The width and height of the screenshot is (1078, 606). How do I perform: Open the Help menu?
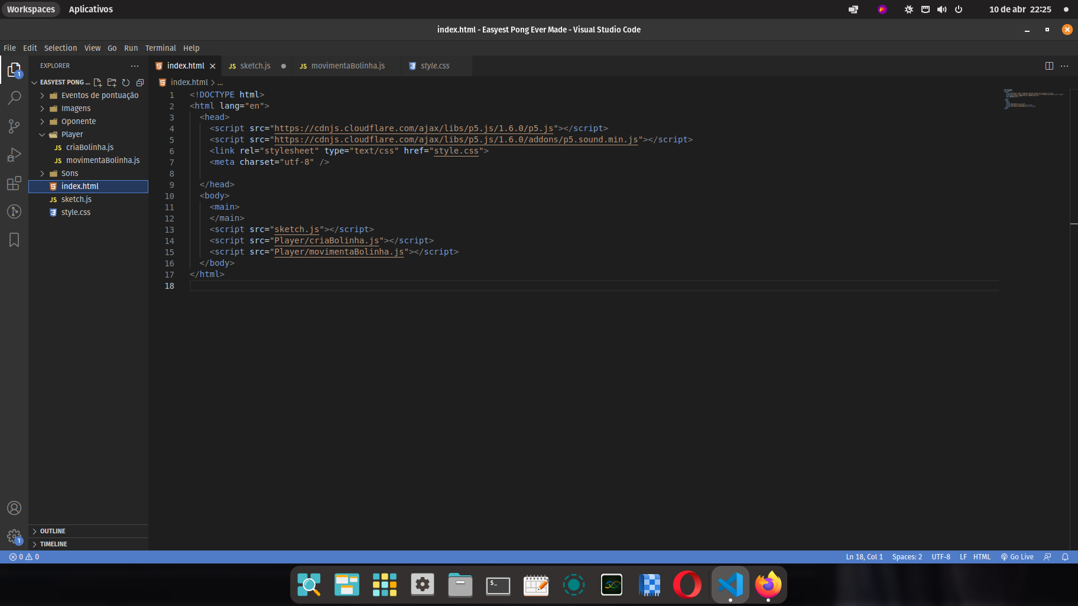(191, 48)
